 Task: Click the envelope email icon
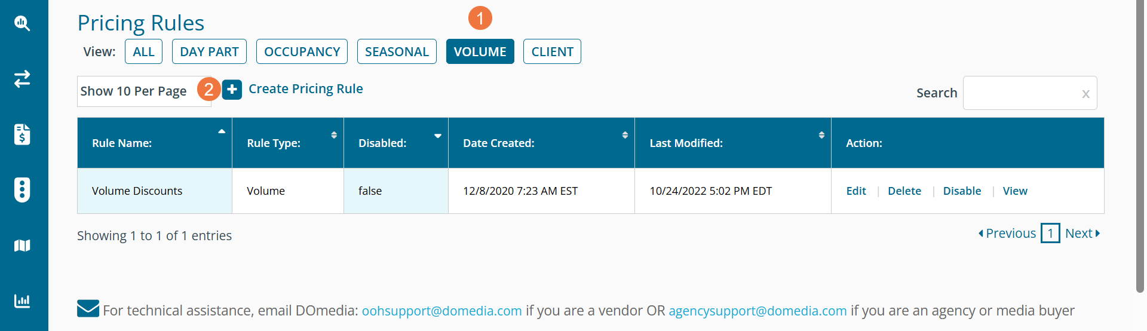pyautogui.click(x=88, y=308)
